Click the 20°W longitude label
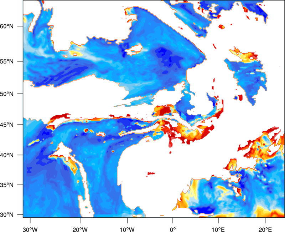The image size is (285, 232). [80, 230]
